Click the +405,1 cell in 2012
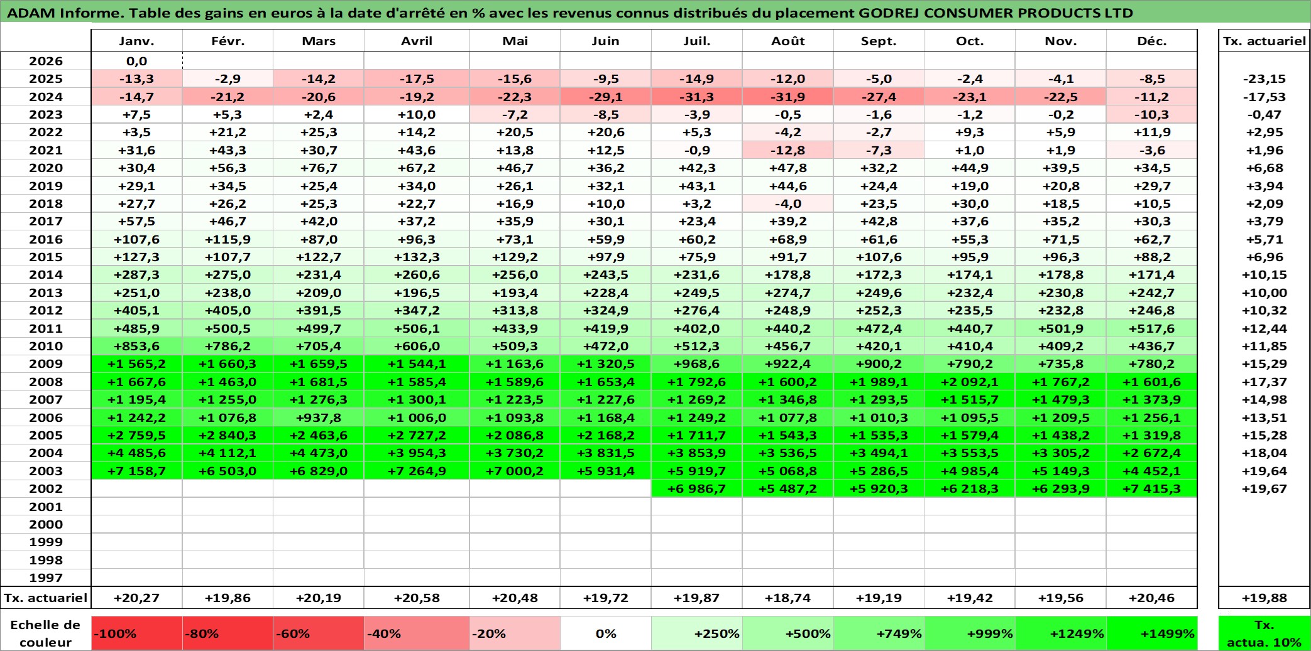Viewport: 1311px width, 651px height. pos(137,310)
